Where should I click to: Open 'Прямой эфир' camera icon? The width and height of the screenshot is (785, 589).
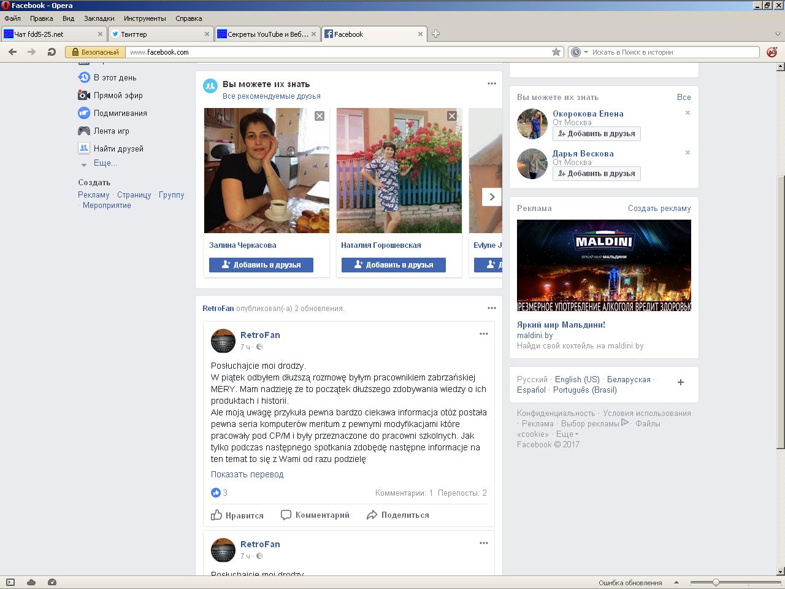pyautogui.click(x=84, y=95)
